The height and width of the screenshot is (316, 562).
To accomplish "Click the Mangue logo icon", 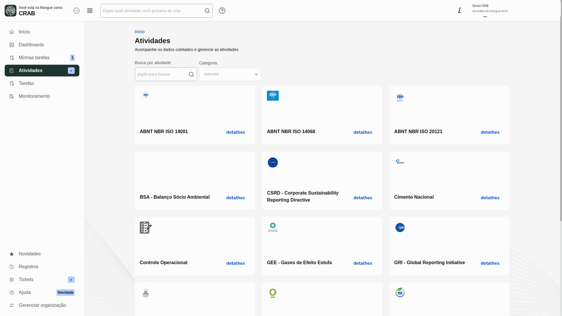I will [10, 11].
